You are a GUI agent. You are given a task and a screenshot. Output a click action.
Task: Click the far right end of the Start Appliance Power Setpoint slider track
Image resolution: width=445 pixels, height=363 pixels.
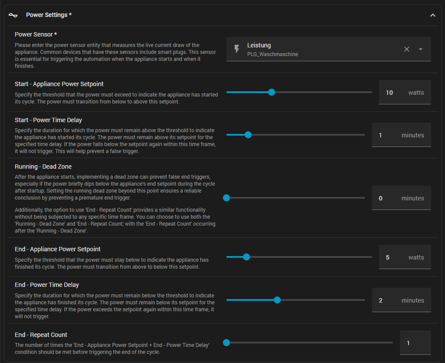[x=371, y=92]
